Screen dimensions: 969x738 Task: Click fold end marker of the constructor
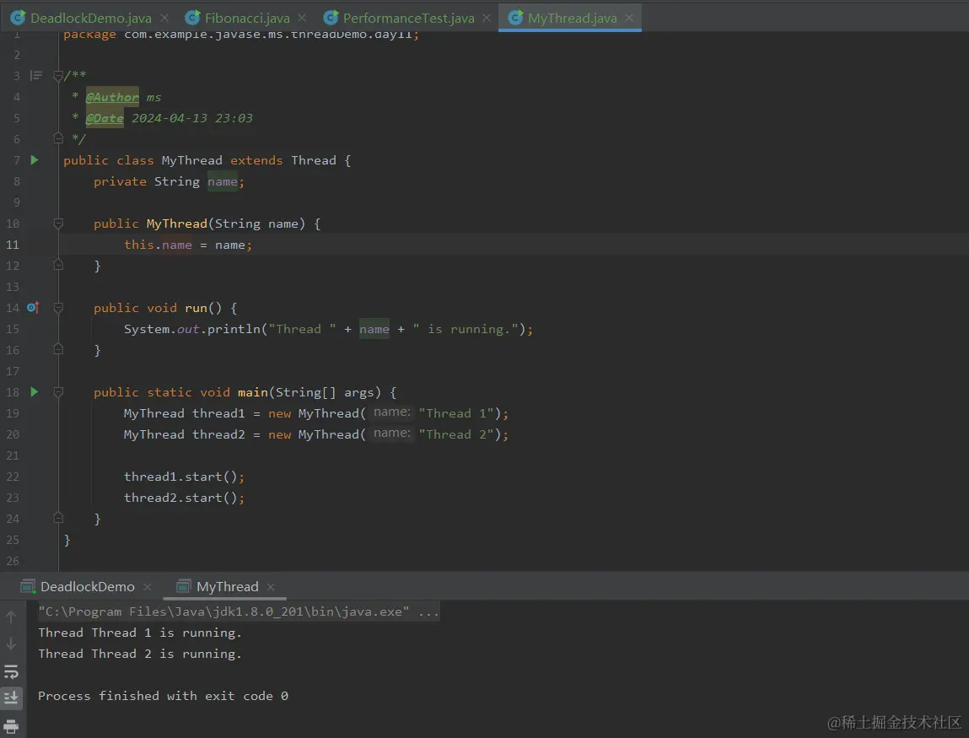[58, 265]
